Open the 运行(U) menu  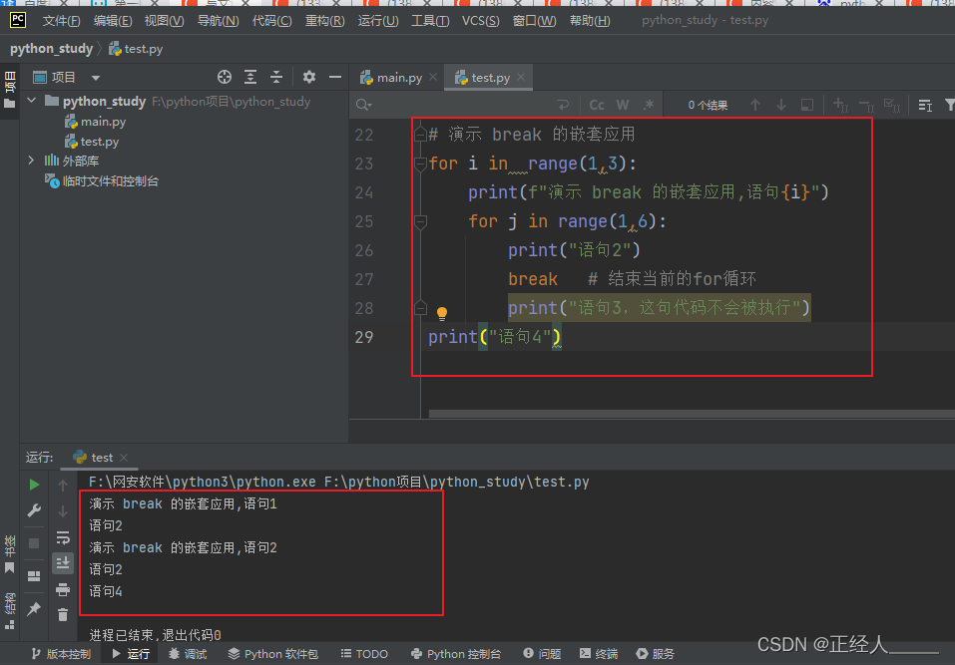click(377, 21)
